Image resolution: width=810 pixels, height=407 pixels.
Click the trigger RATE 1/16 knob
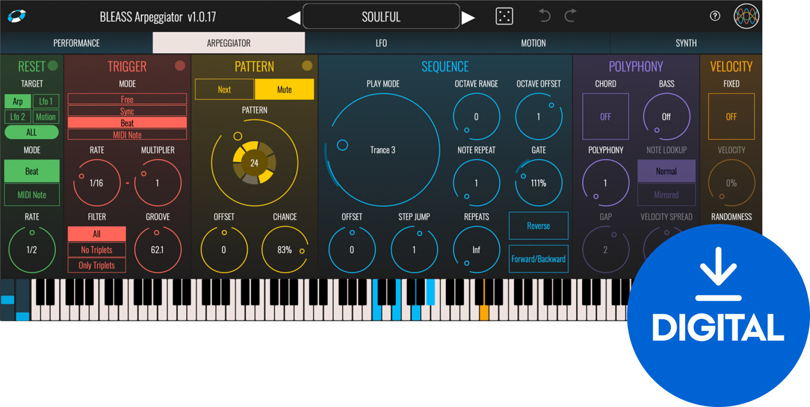97,183
